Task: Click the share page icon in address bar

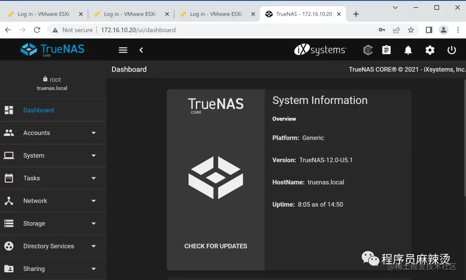Action: click(396, 30)
